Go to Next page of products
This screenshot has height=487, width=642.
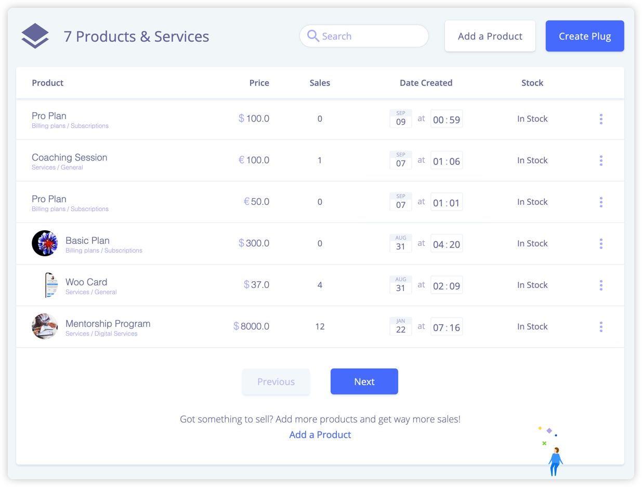coord(364,381)
